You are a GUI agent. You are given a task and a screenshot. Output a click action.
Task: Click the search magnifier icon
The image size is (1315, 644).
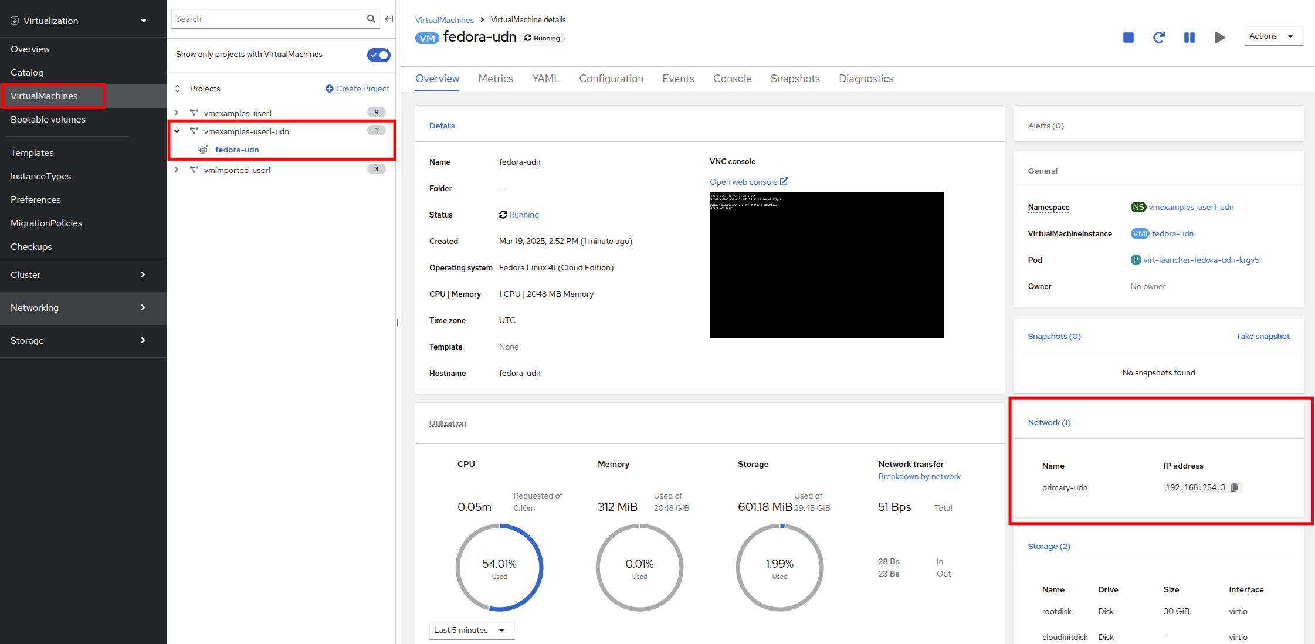point(371,19)
